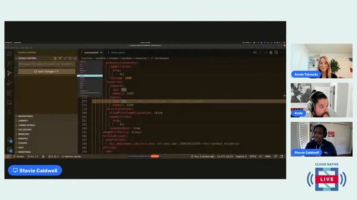Click the highlighted entry in the breadcrumb dropdown list
This screenshot has width=357, height=200.
click(x=90, y=76)
